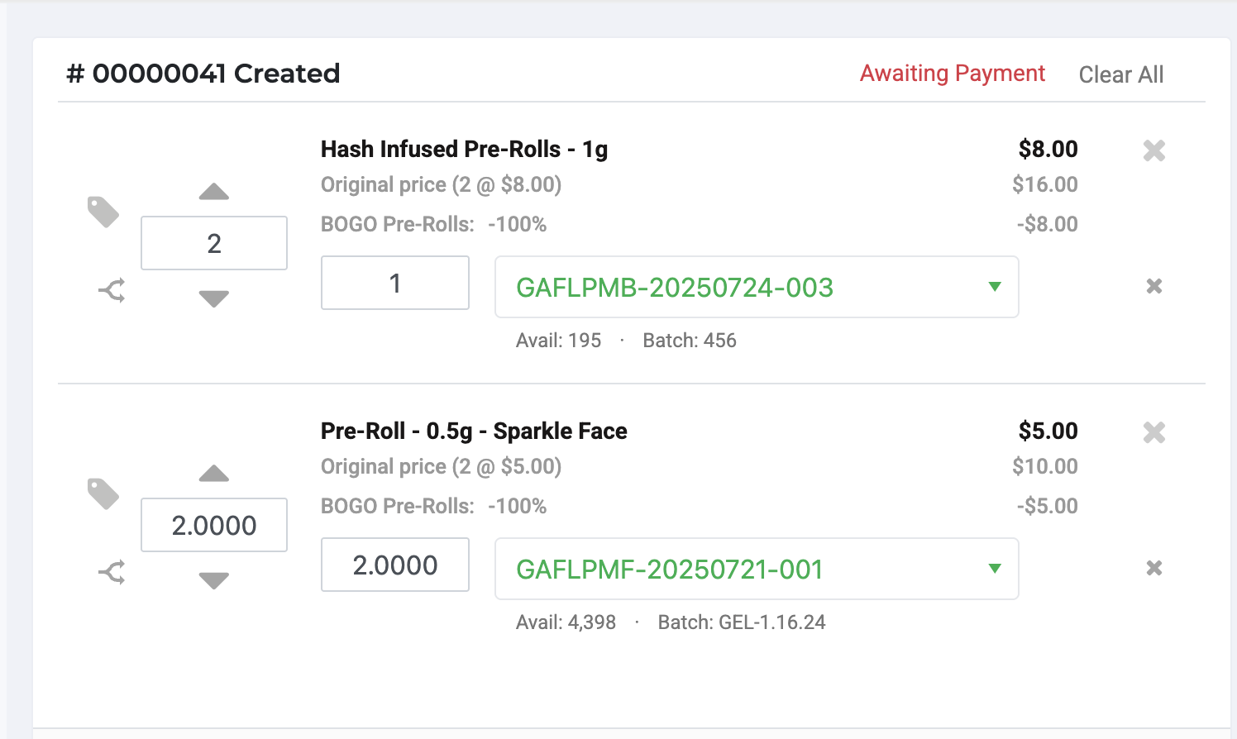Image resolution: width=1237 pixels, height=739 pixels.
Task: Open GAFLPMB-20250724-003 package dropdown
Action: point(757,287)
